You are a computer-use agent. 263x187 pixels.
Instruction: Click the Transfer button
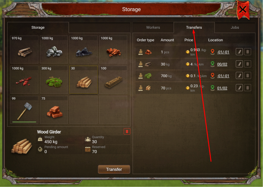(x=114, y=169)
